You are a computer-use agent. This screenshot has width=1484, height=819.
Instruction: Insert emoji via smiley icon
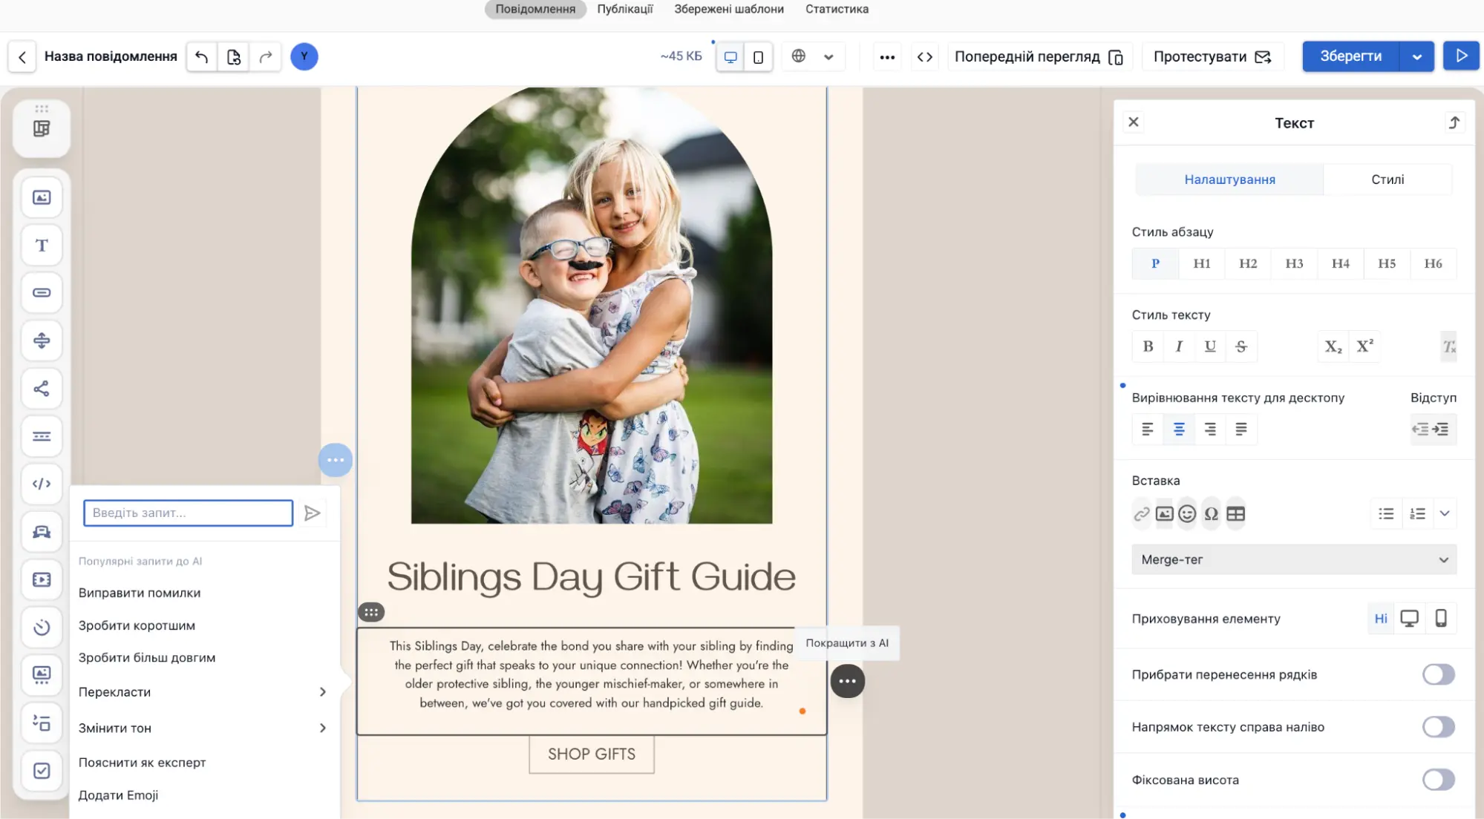tap(1187, 514)
